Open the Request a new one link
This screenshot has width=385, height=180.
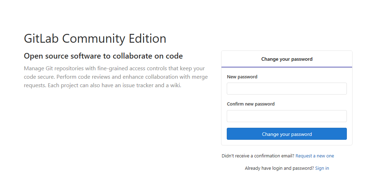click(x=314, y=156)
